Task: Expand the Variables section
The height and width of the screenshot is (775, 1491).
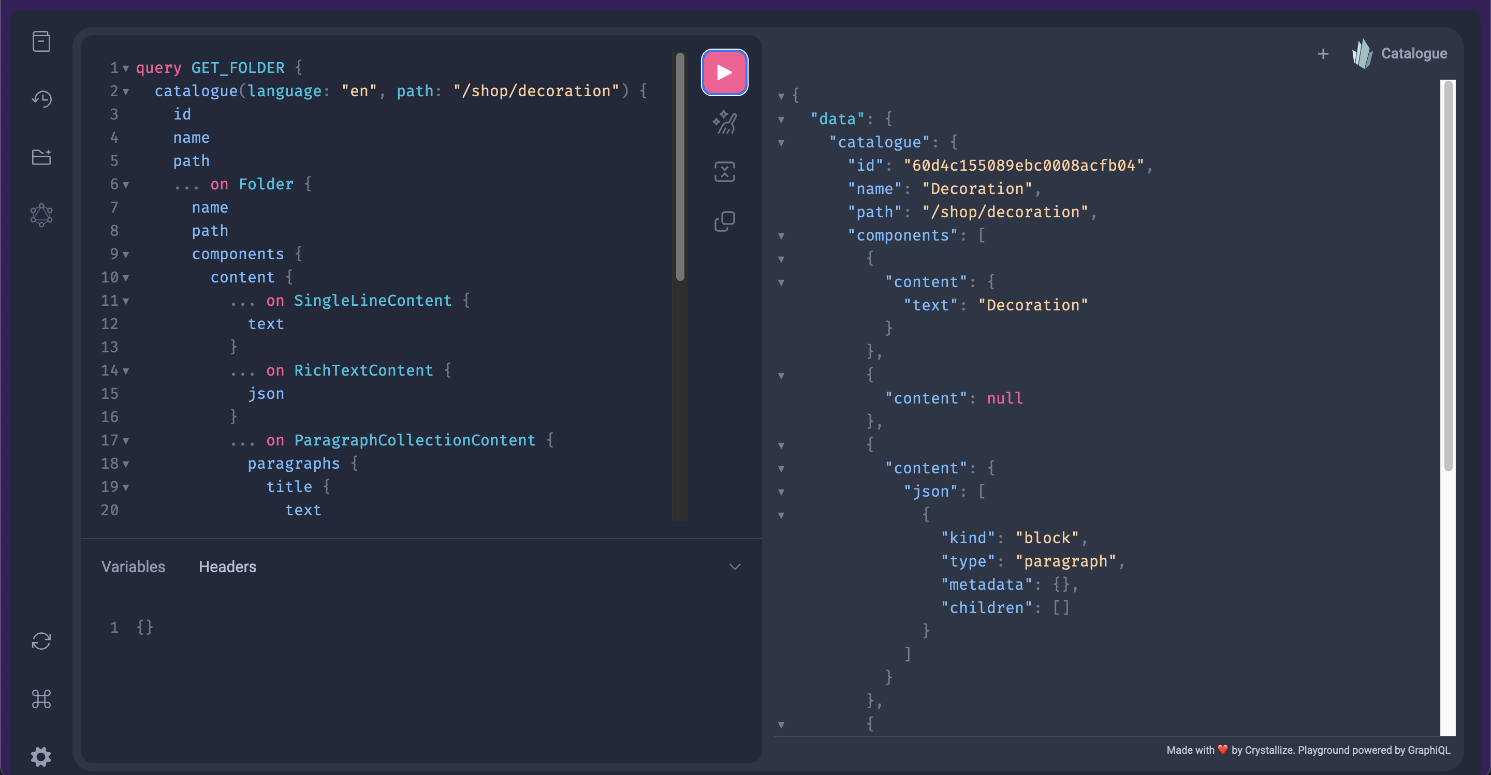Action: [133, 567]
